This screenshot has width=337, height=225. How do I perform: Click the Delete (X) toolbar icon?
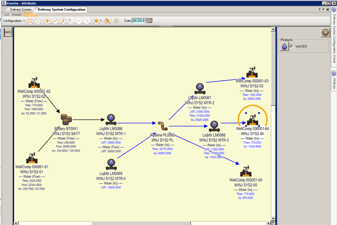(62, 21)
